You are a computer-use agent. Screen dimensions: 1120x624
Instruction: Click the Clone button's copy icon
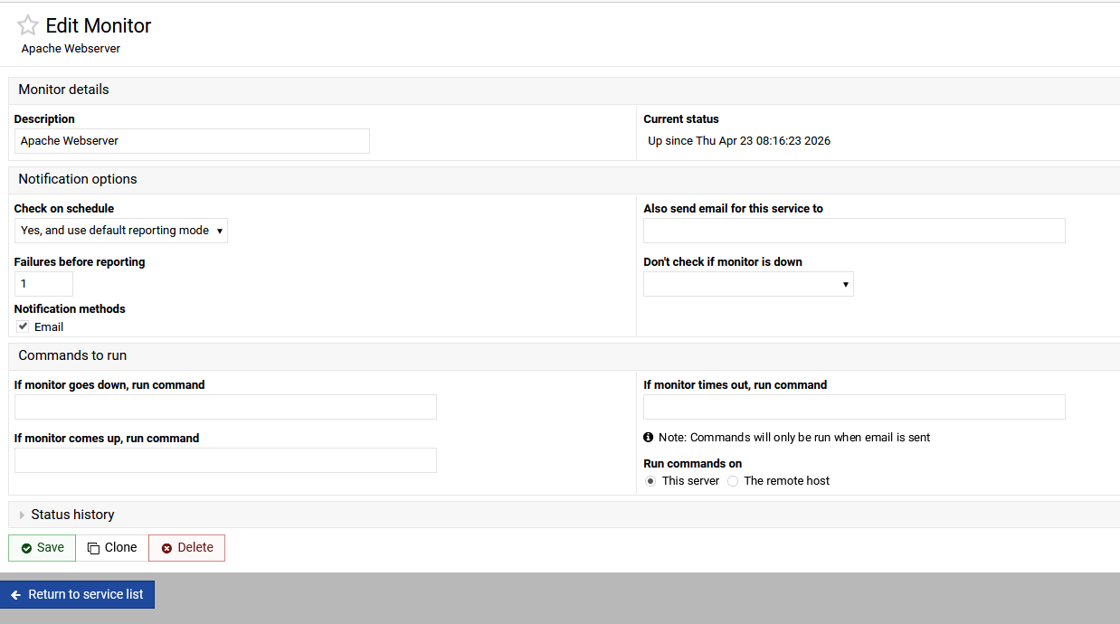click(x=93, y=548)
